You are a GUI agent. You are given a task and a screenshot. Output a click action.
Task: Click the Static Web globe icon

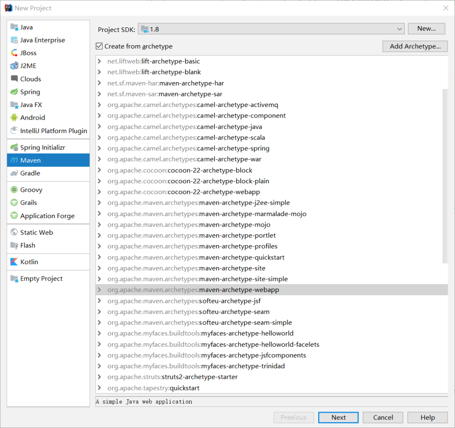coord(14,232)
